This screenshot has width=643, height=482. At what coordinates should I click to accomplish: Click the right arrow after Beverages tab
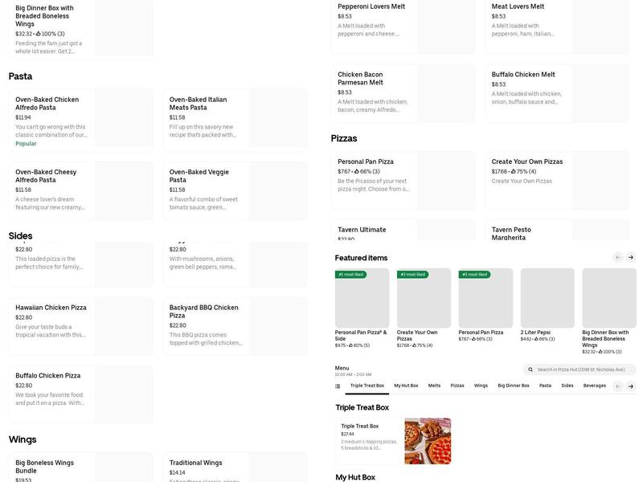631,386
